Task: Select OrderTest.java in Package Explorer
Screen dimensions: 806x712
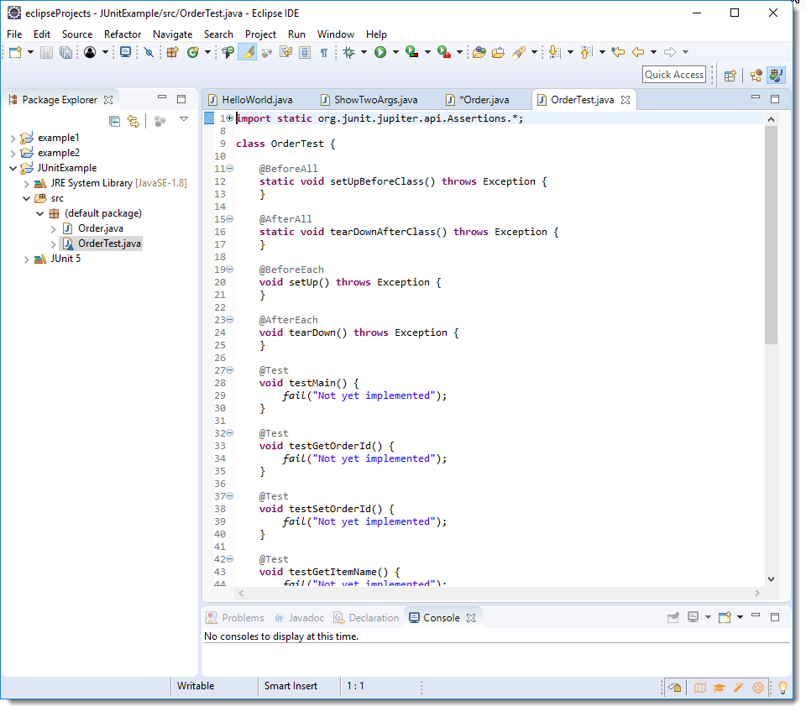Action: 102,243
